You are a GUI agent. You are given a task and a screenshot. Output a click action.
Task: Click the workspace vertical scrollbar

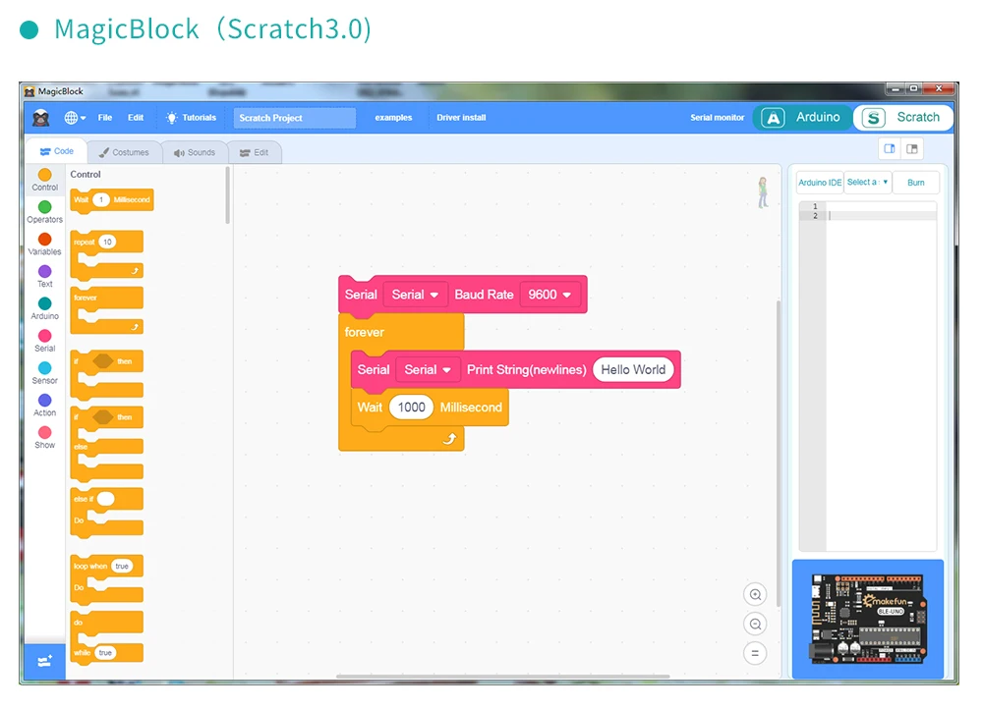click(779, 454)
